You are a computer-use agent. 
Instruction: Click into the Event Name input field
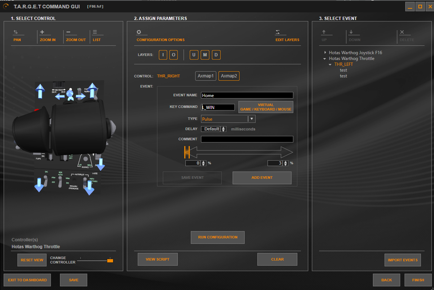pyautogui.click(x=247, y=95)
